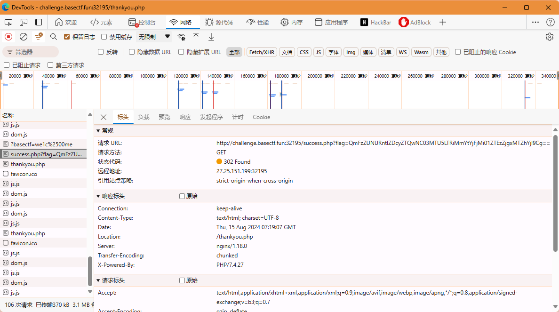Viewport: 559px width, 312px height.
Task: Filter requests by Fetch/XHR
Action: point(262,52)
